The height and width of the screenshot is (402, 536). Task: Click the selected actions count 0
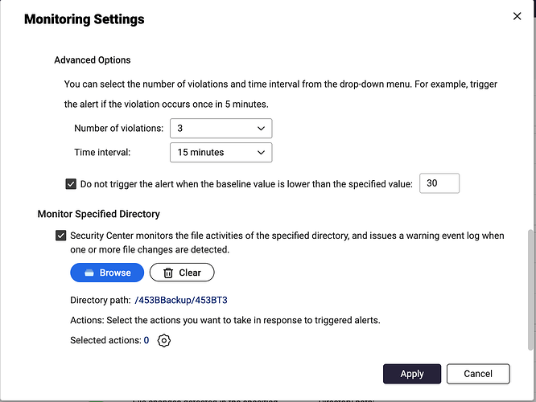[146, 341]
